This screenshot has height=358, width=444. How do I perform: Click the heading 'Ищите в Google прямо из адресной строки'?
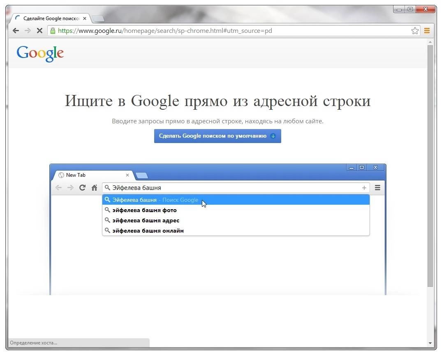point(217,101)
